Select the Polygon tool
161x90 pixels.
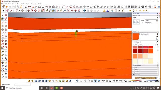6,30
